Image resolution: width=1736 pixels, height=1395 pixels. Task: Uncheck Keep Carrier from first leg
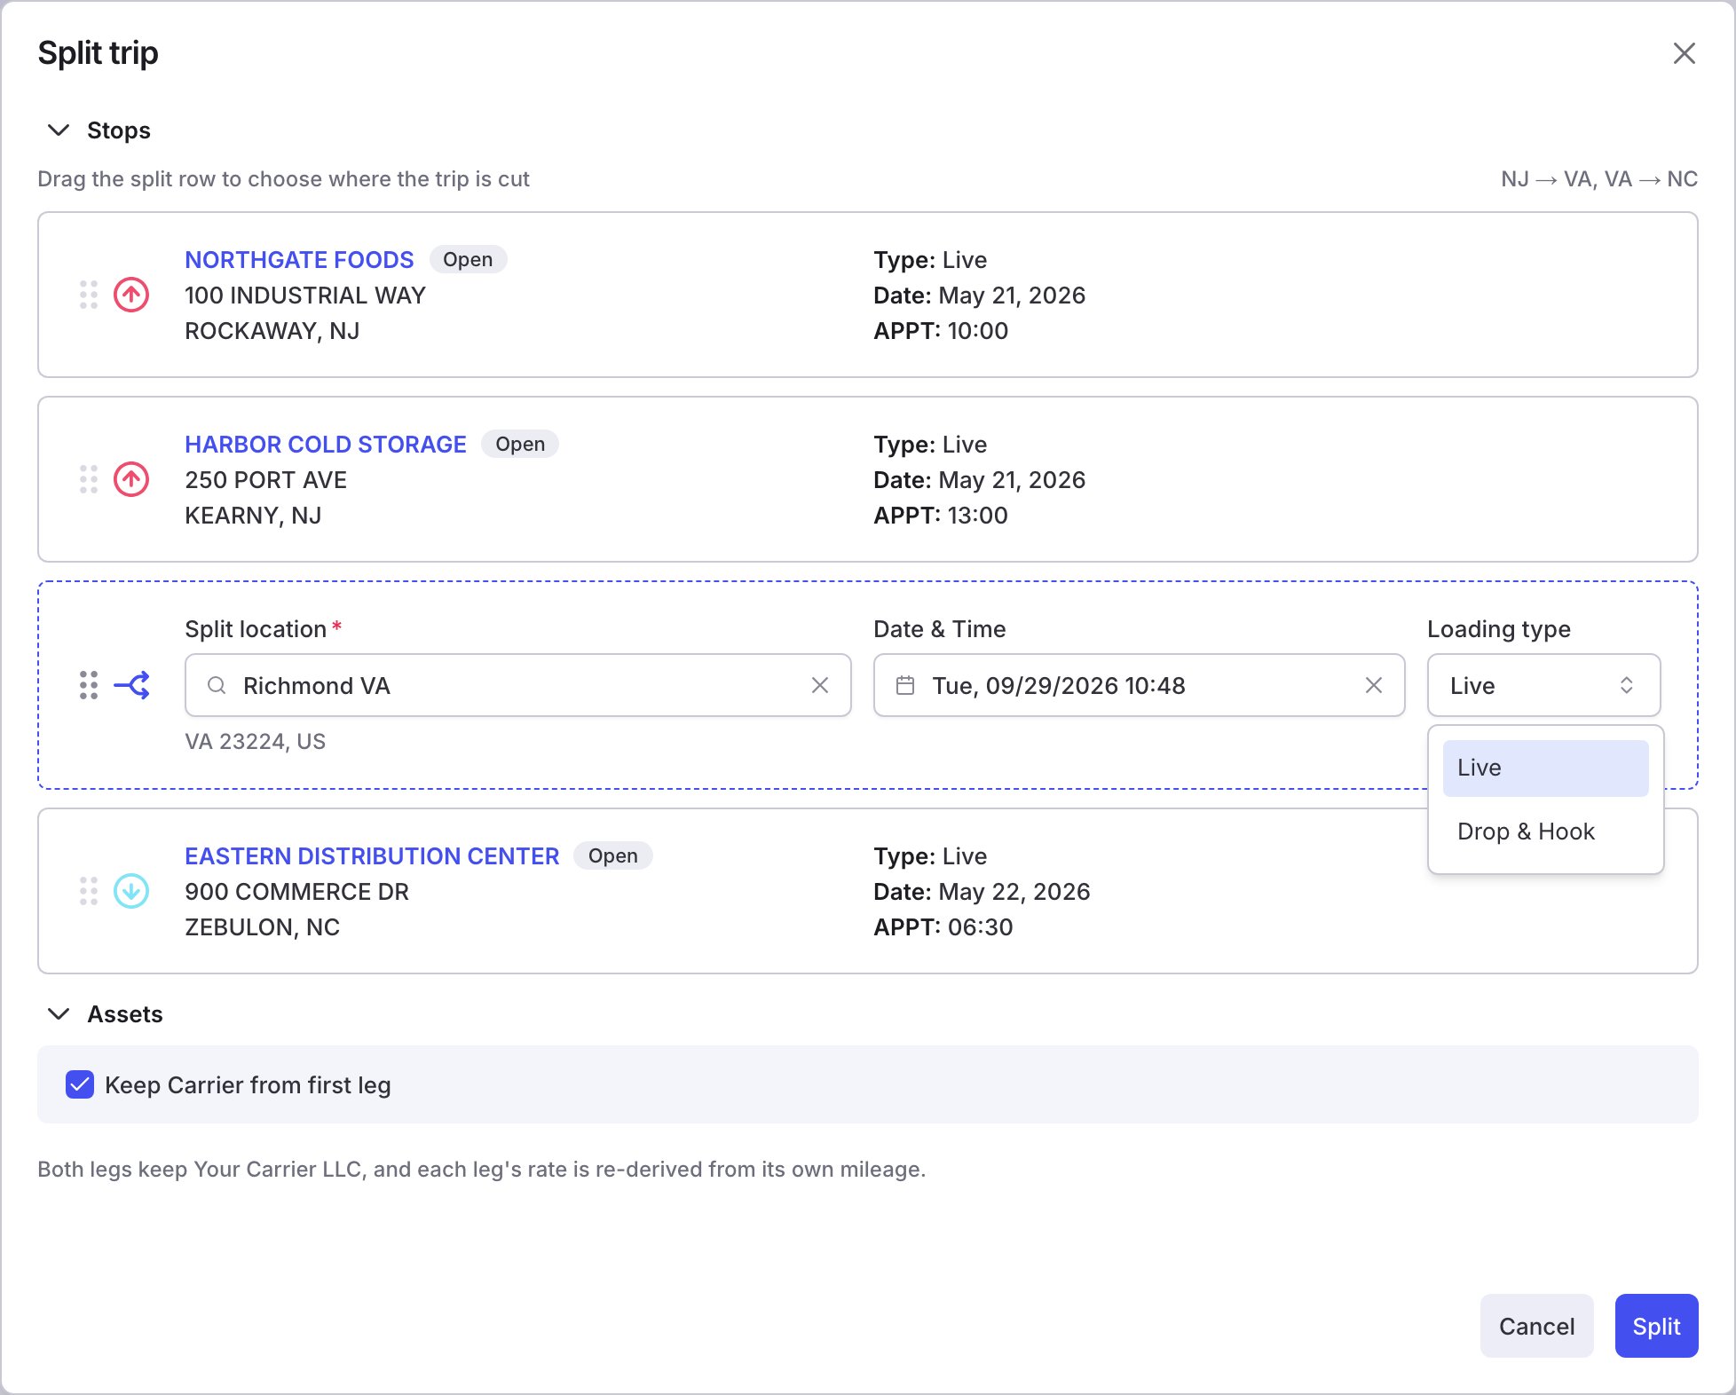point(80,1084)
